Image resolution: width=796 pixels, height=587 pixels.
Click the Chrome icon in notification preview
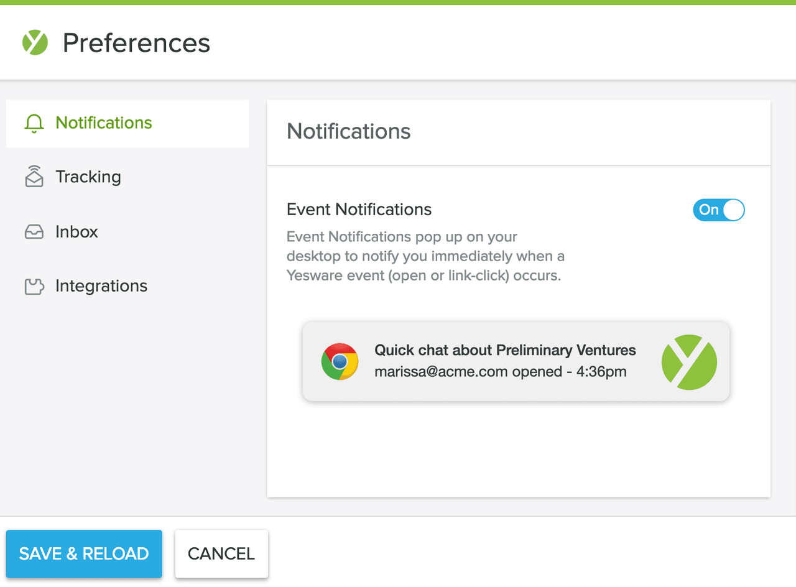pos(340,361)
